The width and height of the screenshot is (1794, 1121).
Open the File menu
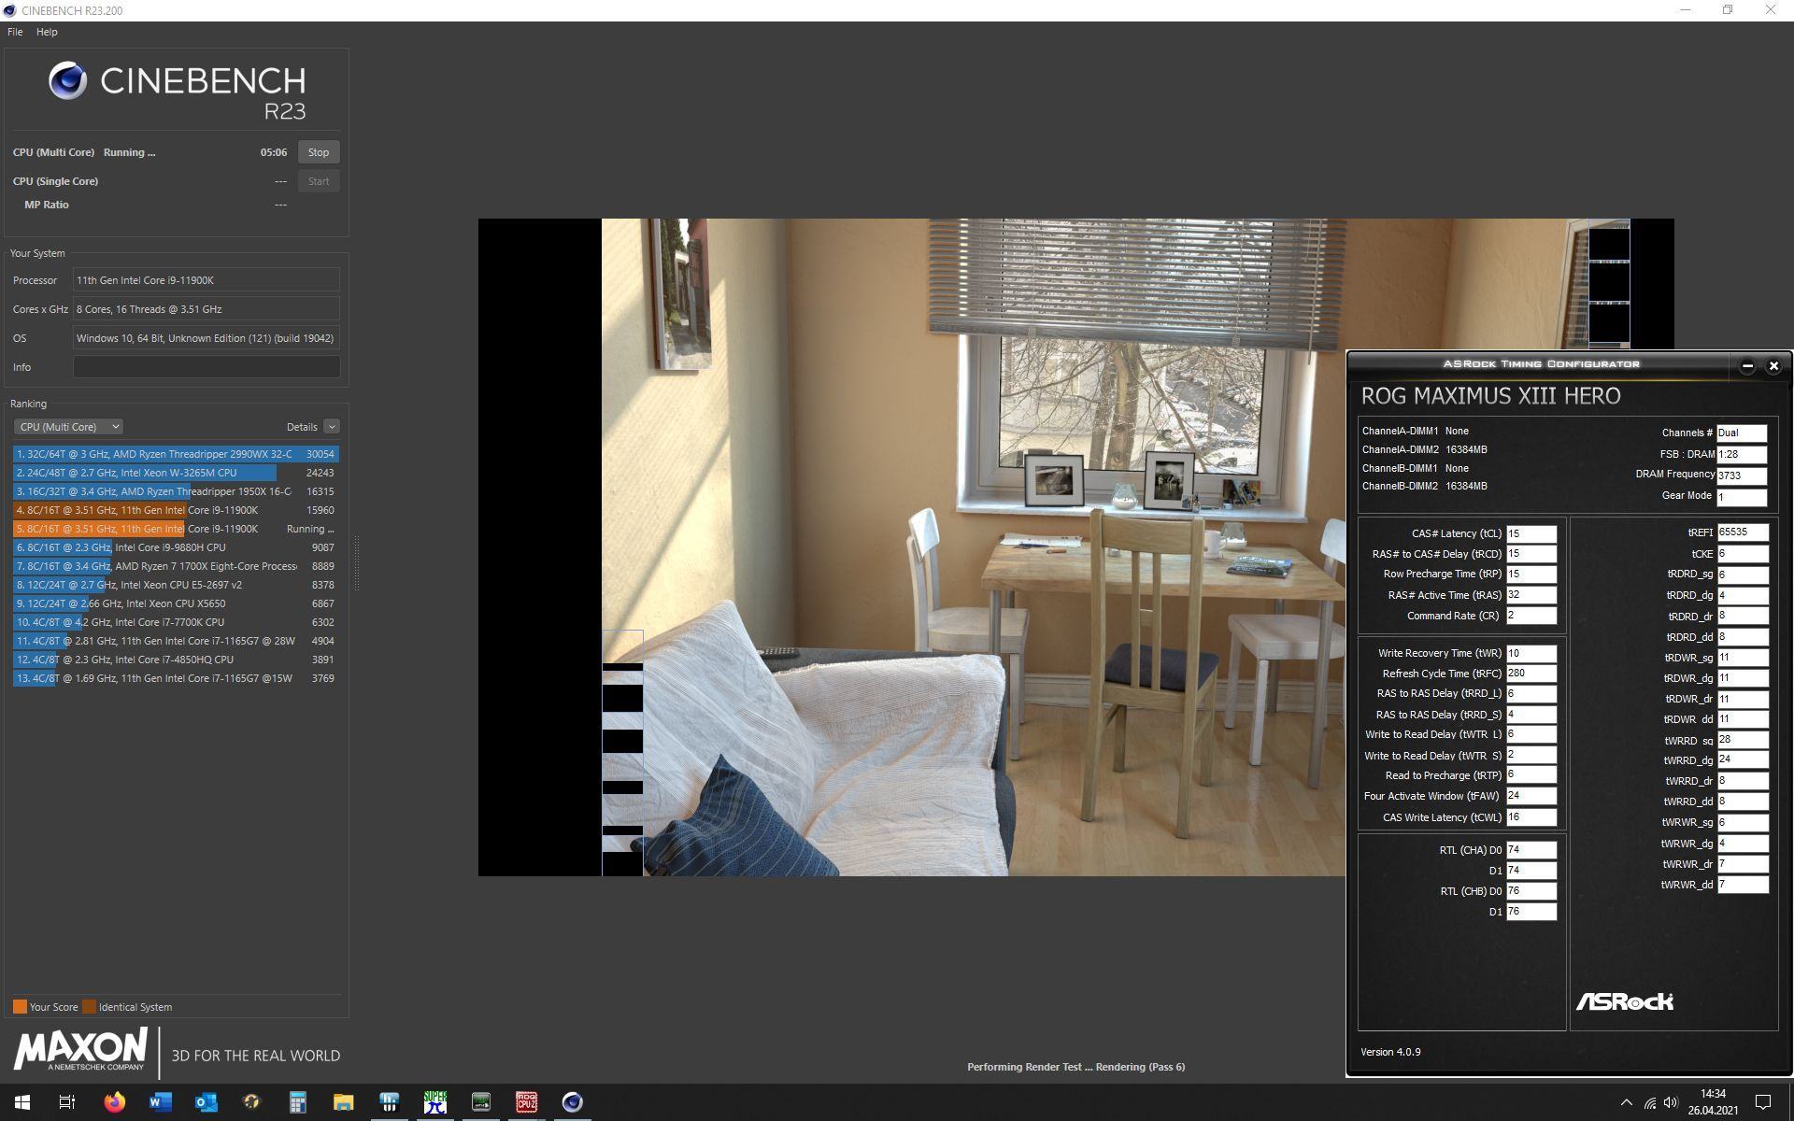coord(15,32)
